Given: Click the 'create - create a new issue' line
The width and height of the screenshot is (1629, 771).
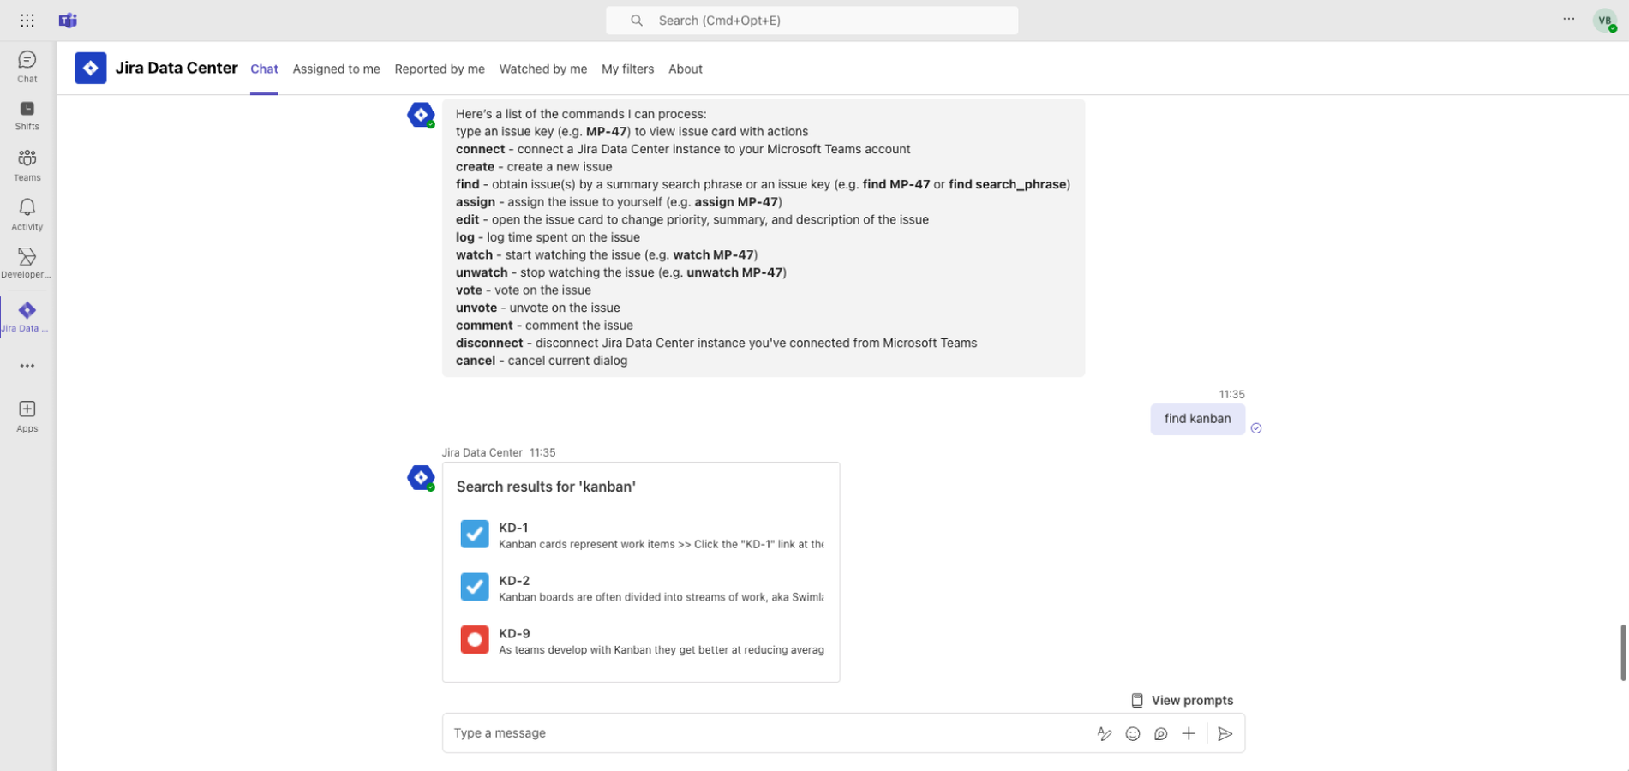Looking at the screenshot, I should click(x=534, y=167).
